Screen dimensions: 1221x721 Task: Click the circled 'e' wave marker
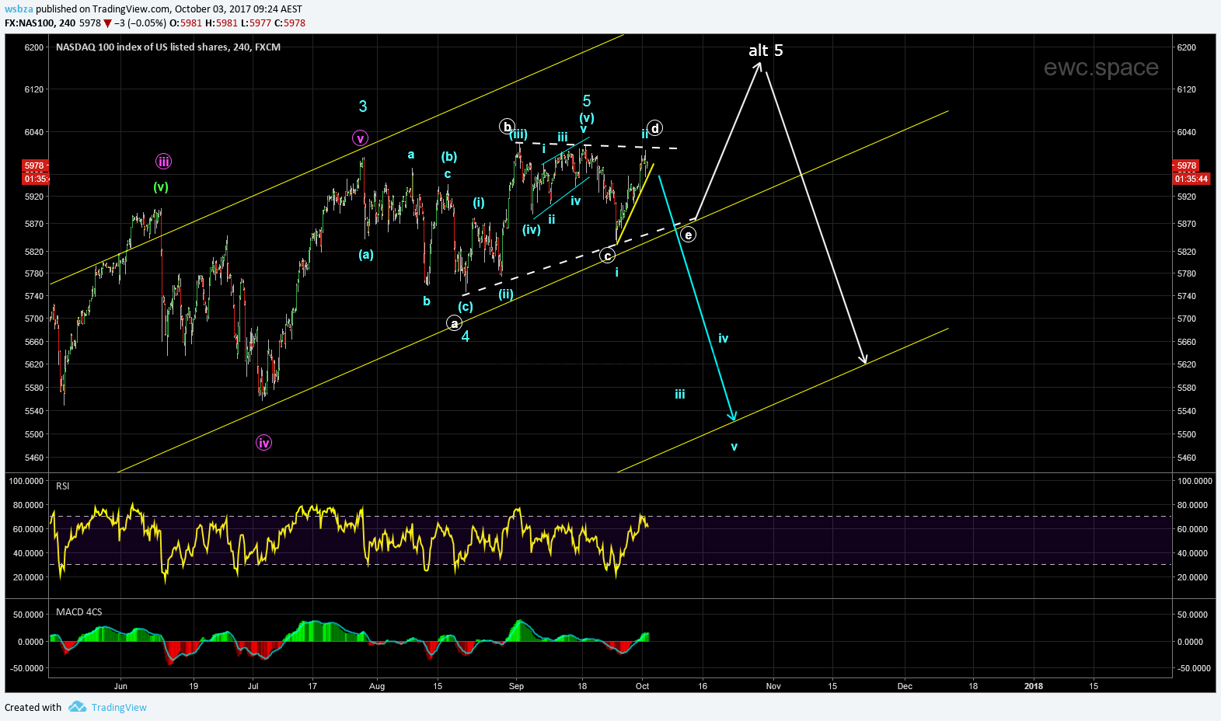pyautogui.click(x=688, y=234)
